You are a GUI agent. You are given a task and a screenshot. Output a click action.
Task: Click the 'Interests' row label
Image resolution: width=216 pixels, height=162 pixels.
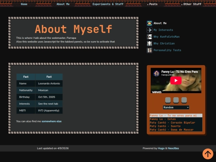(x=26, y=104)
